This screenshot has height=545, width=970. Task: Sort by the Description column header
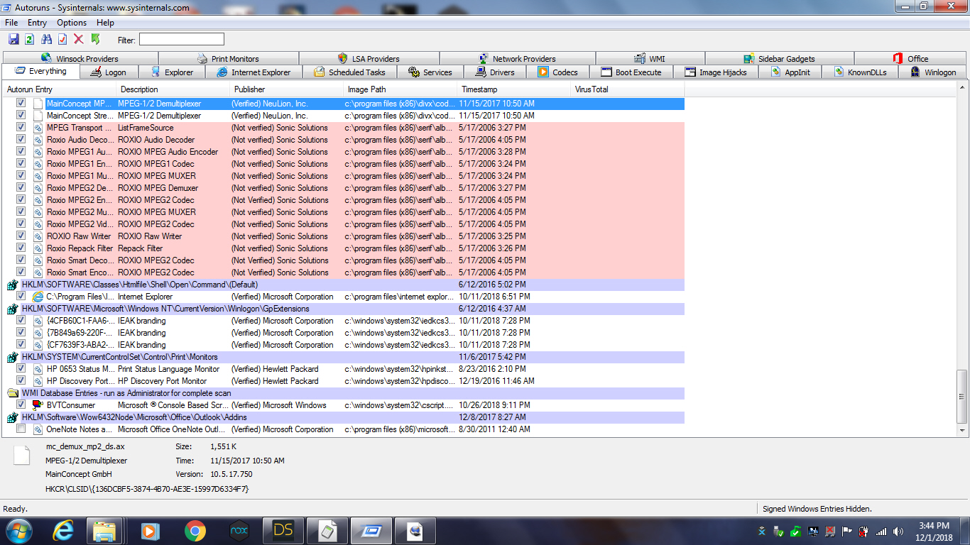(173, 89)
